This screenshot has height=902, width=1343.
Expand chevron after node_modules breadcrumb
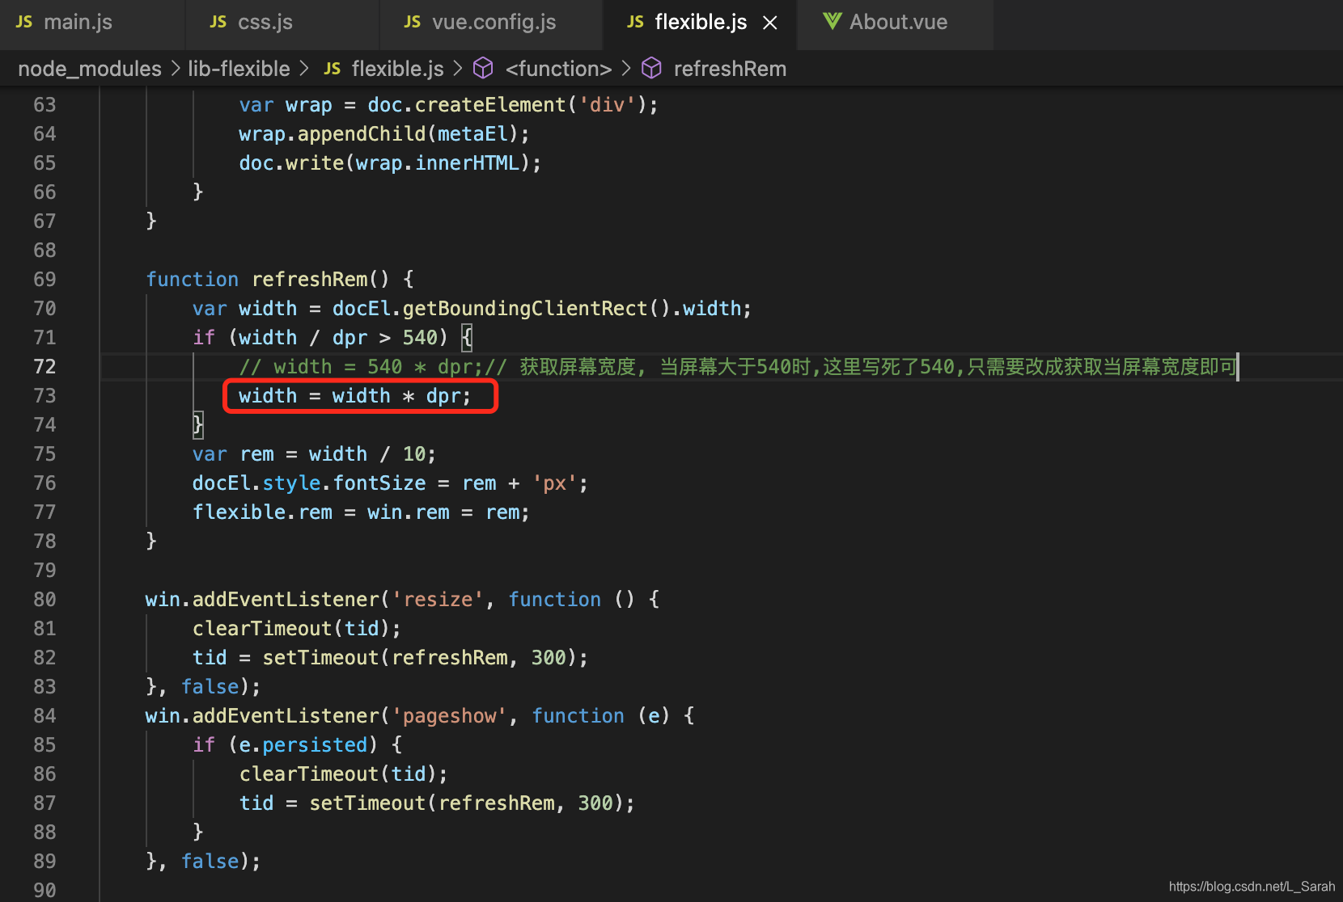[x=176, y=69]
